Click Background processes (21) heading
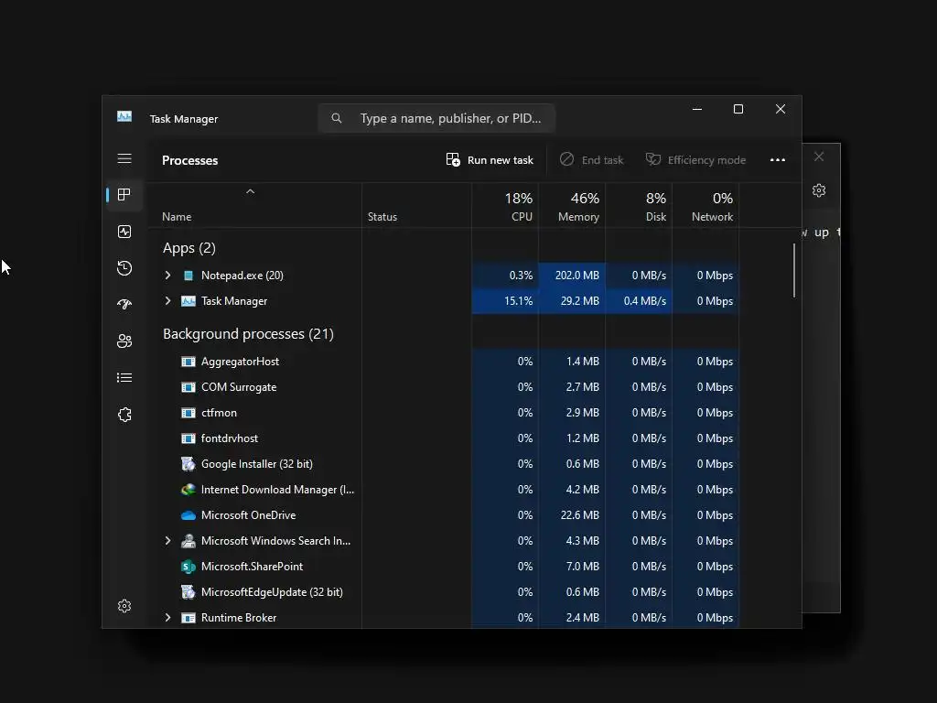The height and width of the screenshot is (703, 937). coord(249,334)
